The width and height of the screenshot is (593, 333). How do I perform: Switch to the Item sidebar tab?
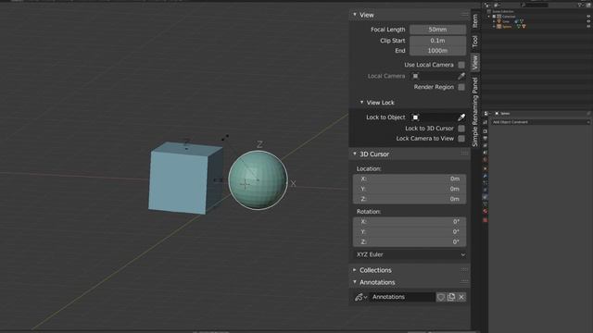475,20
